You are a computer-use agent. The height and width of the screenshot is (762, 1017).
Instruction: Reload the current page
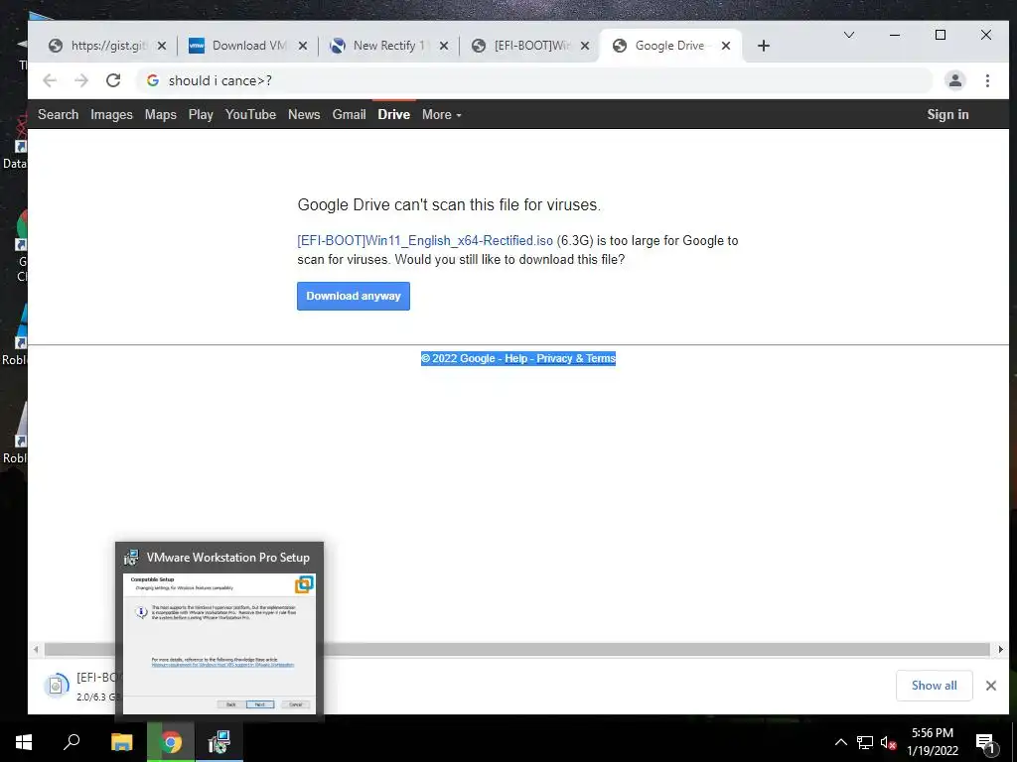tap(113, 80)
